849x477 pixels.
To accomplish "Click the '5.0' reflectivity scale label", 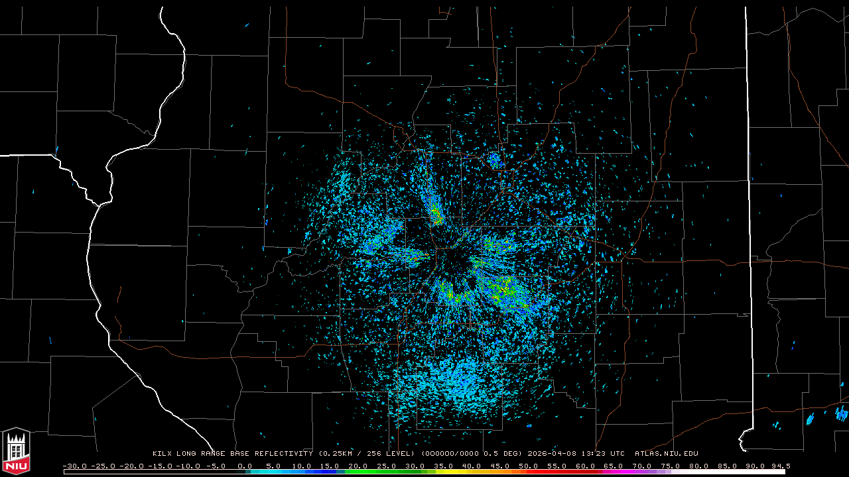I will point(273,466).
